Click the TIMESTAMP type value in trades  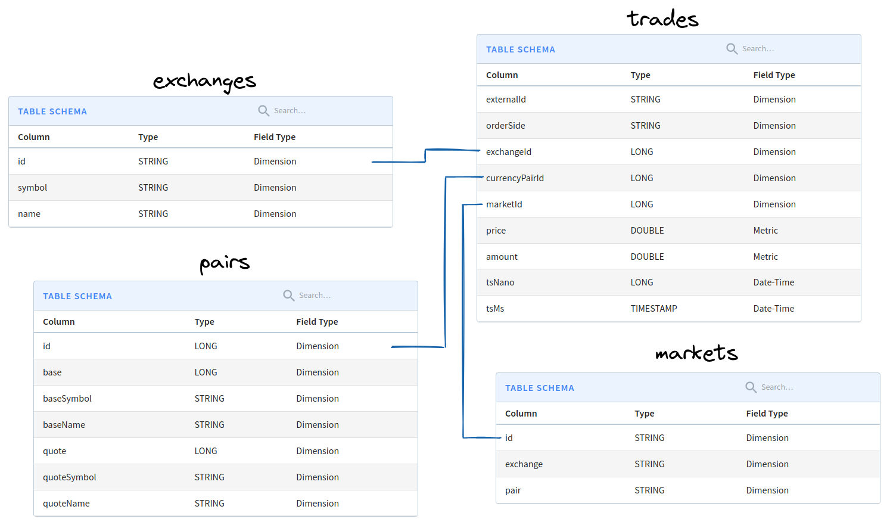coord(654,309)
